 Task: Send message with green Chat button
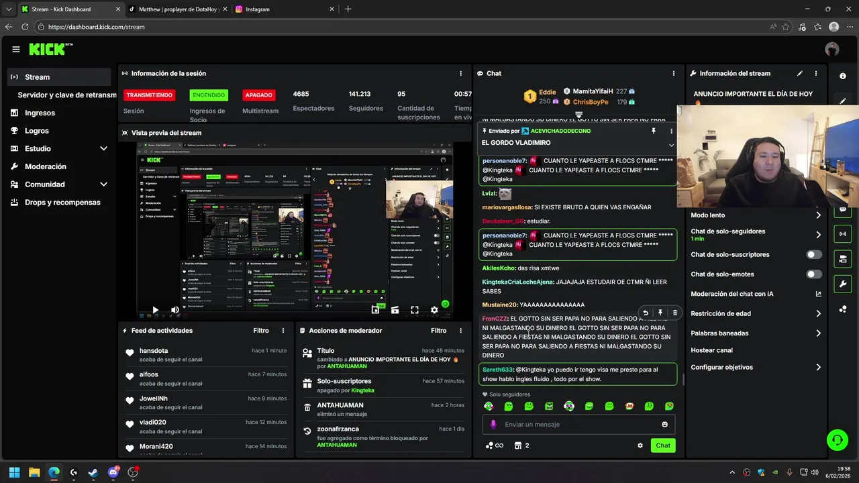pos(663,445)
